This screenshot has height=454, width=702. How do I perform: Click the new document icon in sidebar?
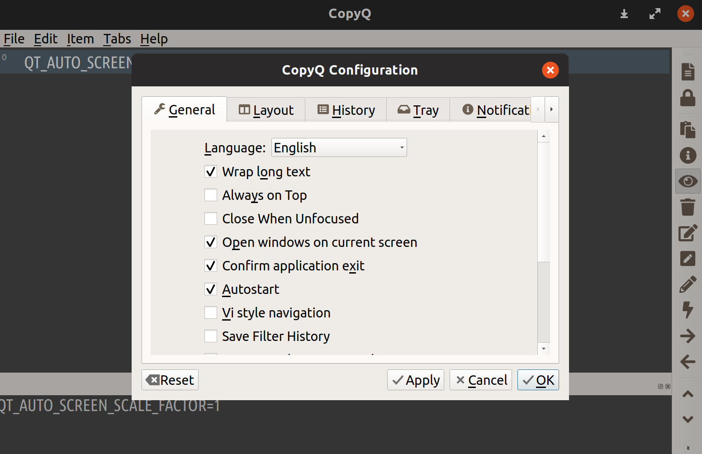click(688, 71)
